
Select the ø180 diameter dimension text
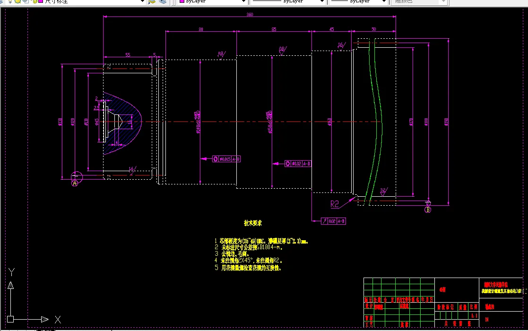426,122
